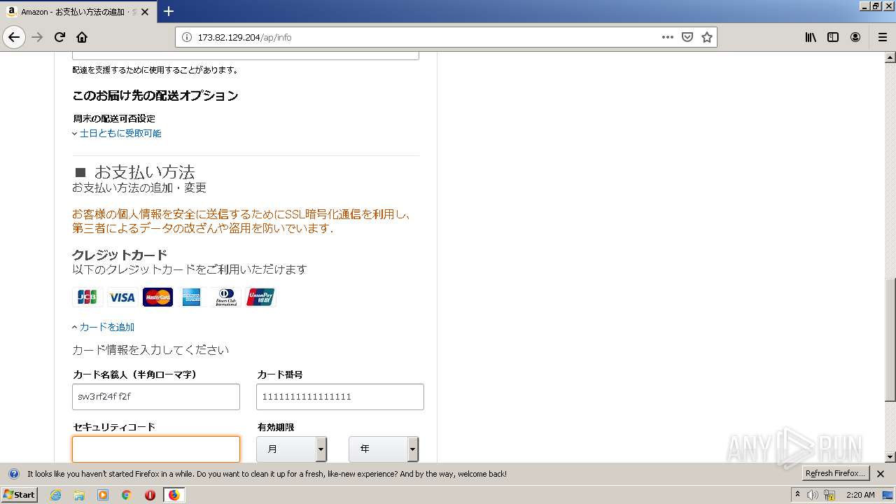Click the forward navigation arrow
The height and width of the screenshot is (504, 896).
pos(37,37)
